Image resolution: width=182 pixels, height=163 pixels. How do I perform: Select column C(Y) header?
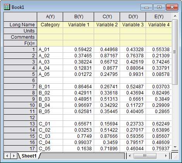[107, 17]
